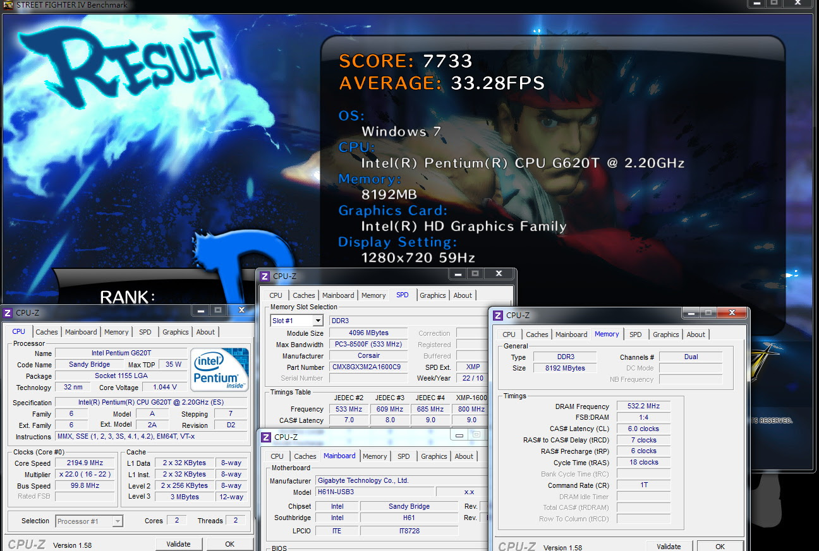This screenshot has width=819, height=551.
Task: Open Graphics tab in the Mainboard window
Action: [434, 456]
